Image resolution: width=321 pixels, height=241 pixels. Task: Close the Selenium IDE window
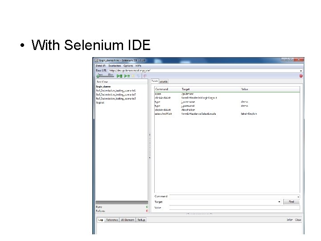pos(299,59)
